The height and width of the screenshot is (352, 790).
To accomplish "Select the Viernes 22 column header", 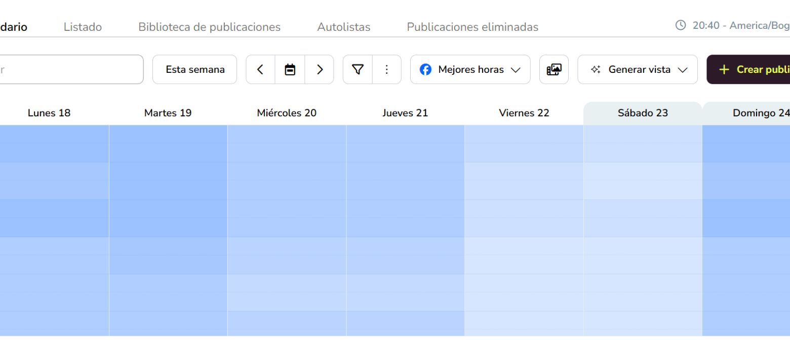I will point(524,113).
